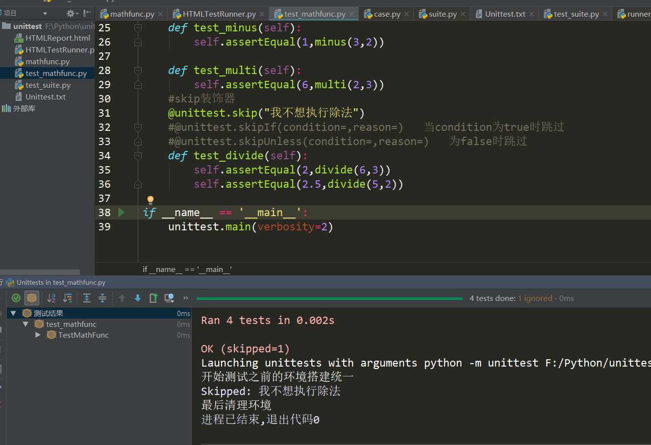Open Unittest.txt in project tree

[x=46, y=97]
